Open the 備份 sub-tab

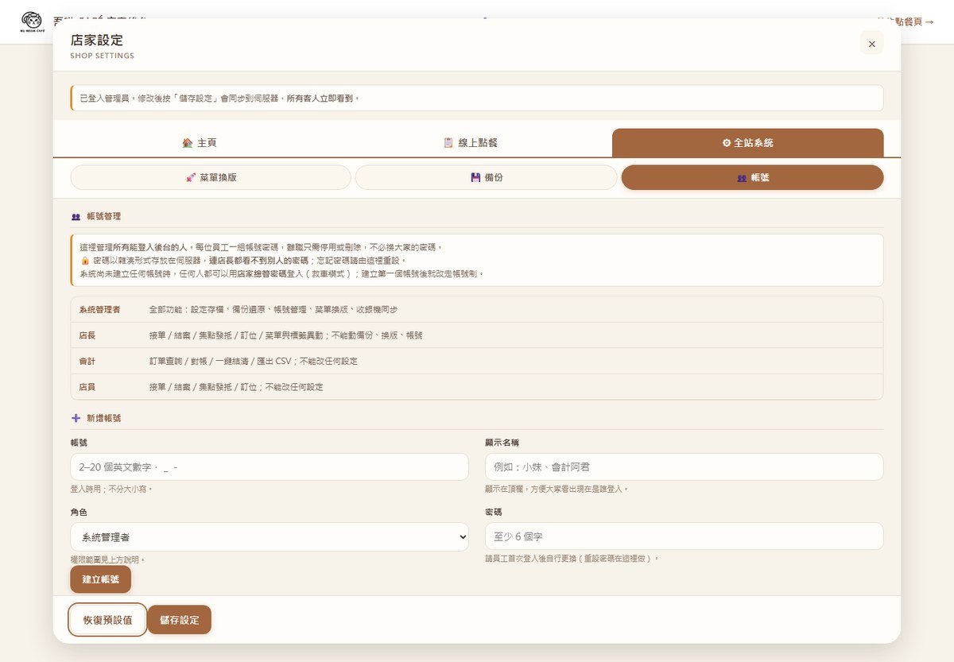pos(486,177)
